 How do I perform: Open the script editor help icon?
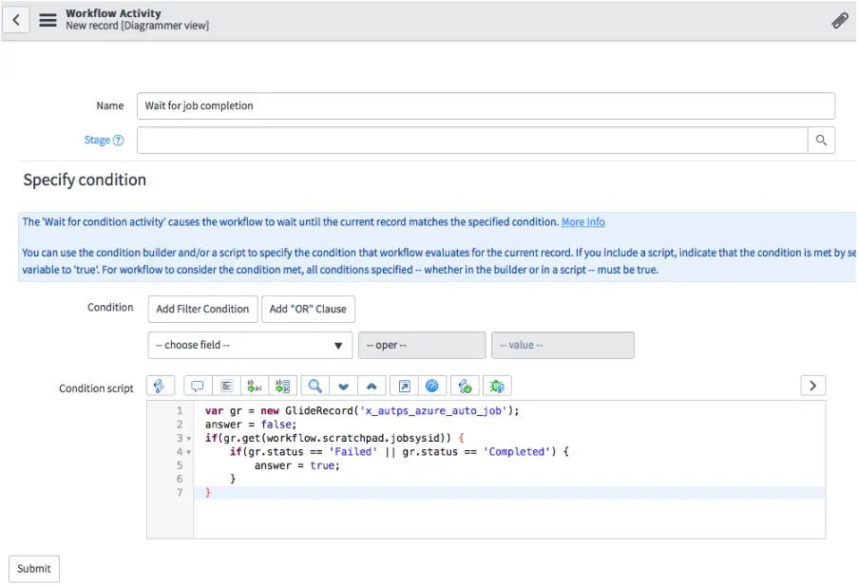coord(432,386)
